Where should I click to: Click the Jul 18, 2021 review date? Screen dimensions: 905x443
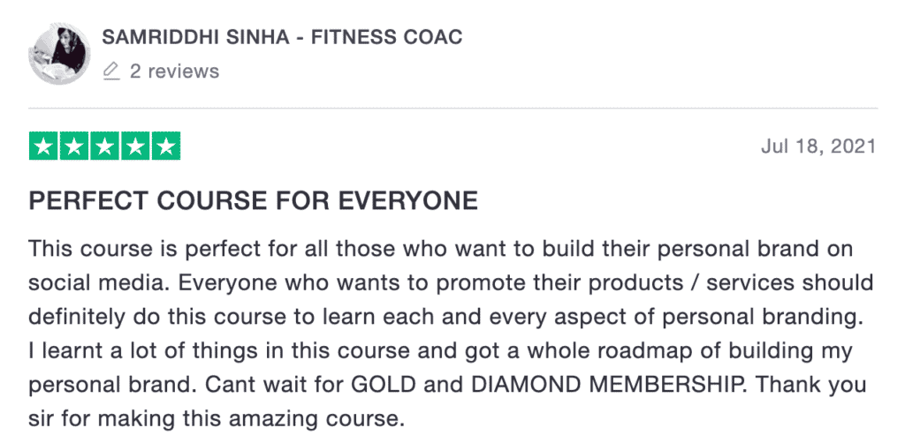click(818, 146)
